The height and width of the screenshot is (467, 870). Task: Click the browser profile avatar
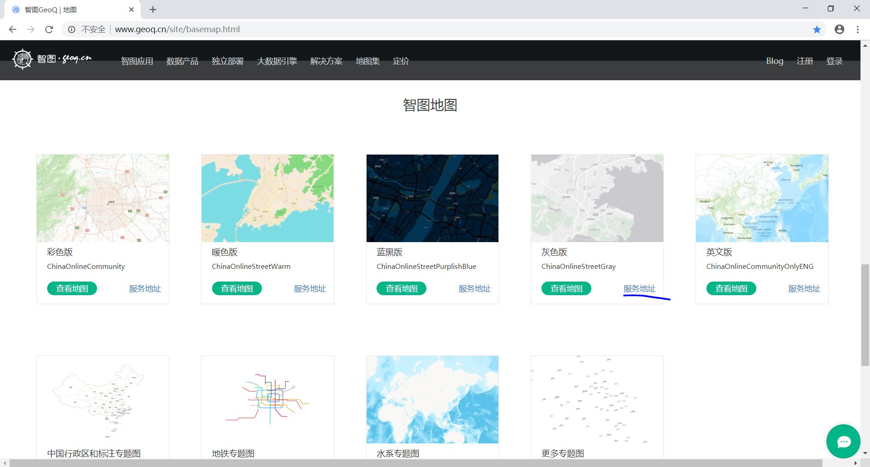[x=839, y=29]
